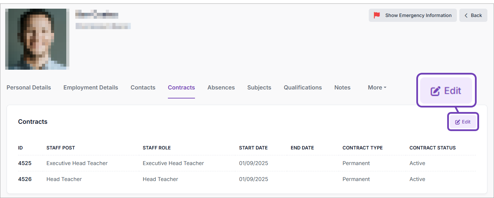Click the pencil icon in the small Contracts Edit button
Image resolution: width=494 pixels, height=198 pixels.
(458, 122)
